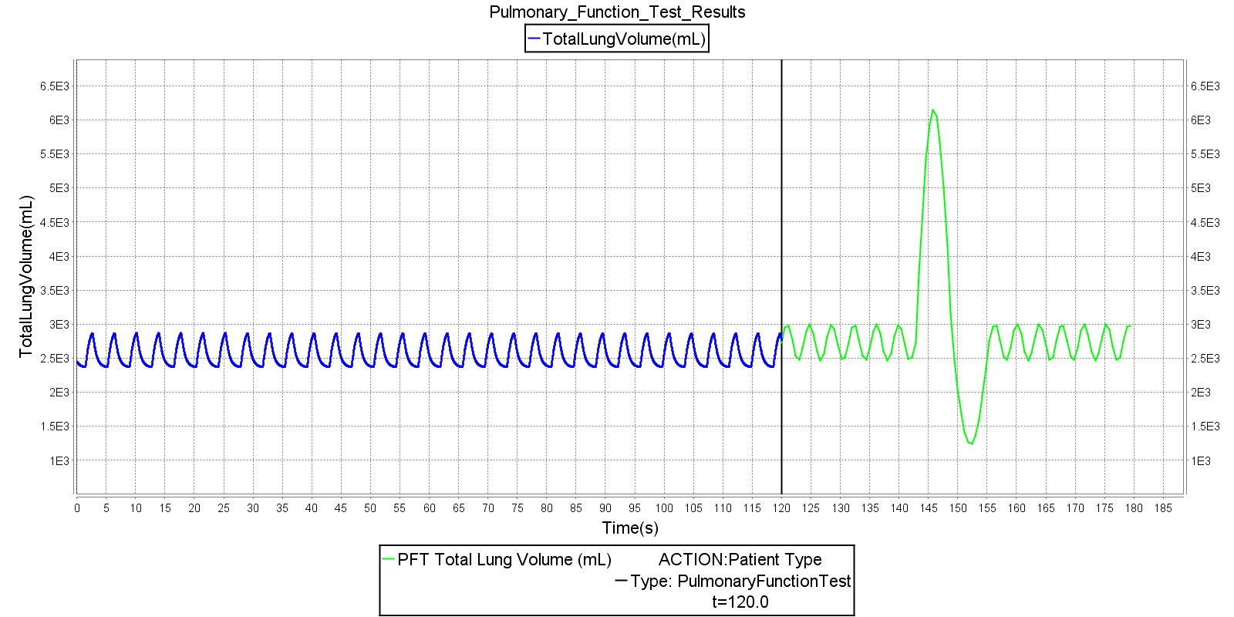1234x617 pixels.
Task: Select the TotalLungVolume(mL) legend label at top
Action: coord(624,39)
